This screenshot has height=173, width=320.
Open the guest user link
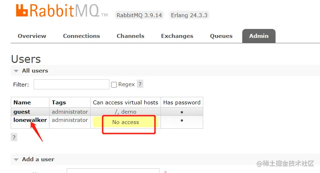(x=22, y=112)
